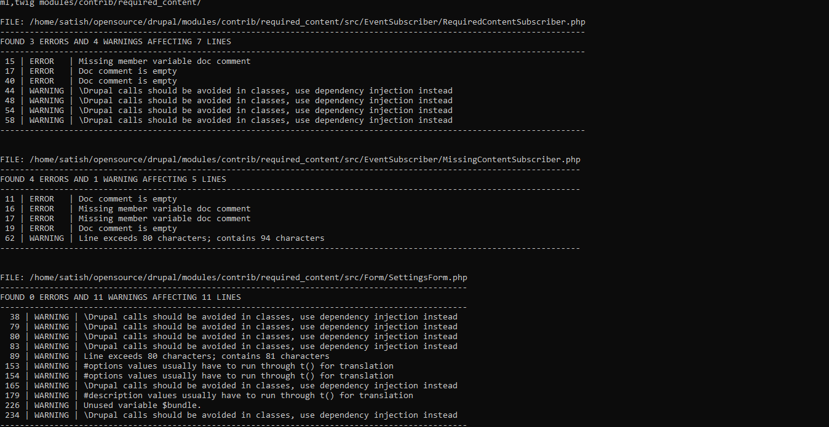829x427 pixels.
Task: Click line 19 empty doc comment error
Action: click(91, 229)
